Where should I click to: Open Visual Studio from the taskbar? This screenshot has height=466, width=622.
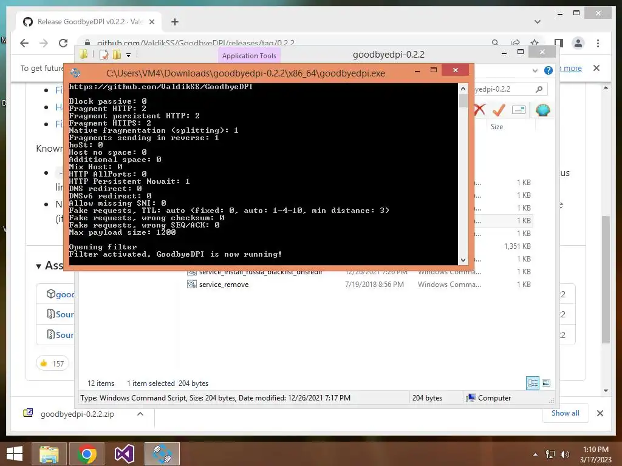[x=124, y=454]
